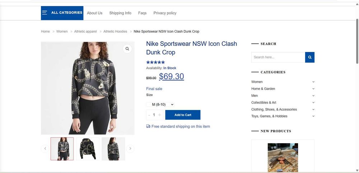Click previous thumbnail arrow in gallery
Viewport: 359px width, 173px height.
click(45, 148)
